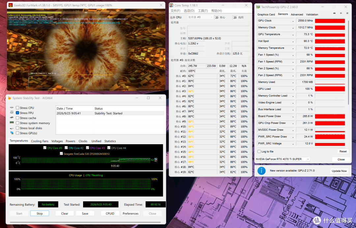
Task: Click the RAM stick icon beside Stress system memory
Action: [12, 123]
